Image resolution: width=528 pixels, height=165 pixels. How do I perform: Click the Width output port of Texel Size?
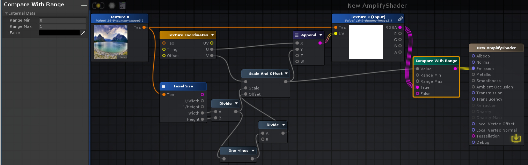[x=203, y=113]
